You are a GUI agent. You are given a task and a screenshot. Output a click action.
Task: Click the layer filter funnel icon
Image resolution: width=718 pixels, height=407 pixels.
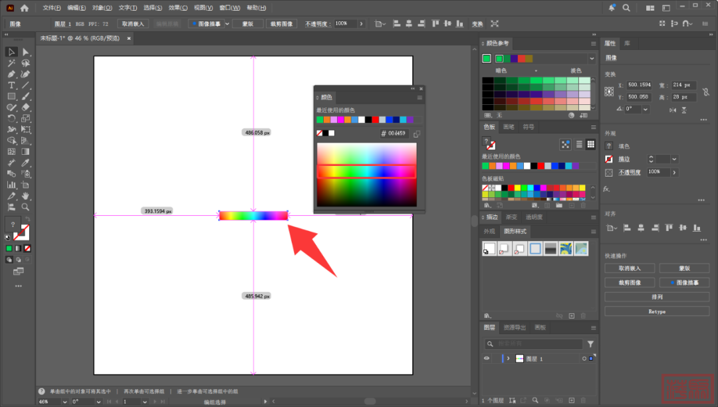(590, 344)
